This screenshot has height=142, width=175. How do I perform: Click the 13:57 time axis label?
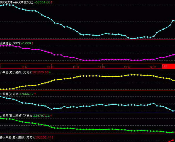click(x=127, y=67)
